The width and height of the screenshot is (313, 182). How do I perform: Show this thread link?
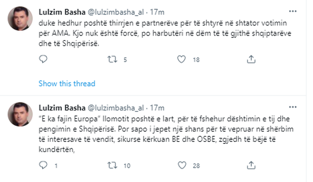pos(67,83)
